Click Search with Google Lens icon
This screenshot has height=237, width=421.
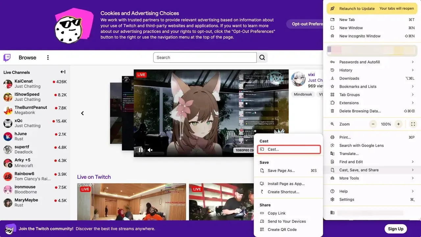pyautogui.click(x=333, y=146)
